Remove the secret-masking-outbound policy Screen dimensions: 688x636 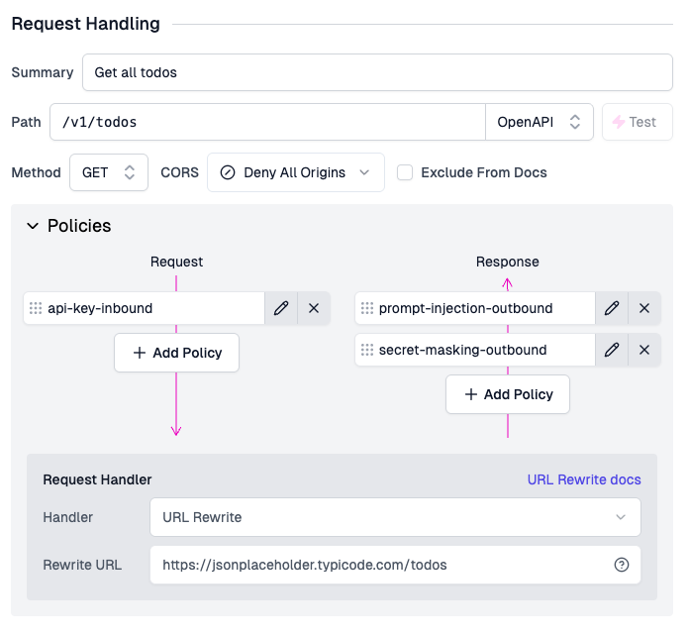point(644,350)
